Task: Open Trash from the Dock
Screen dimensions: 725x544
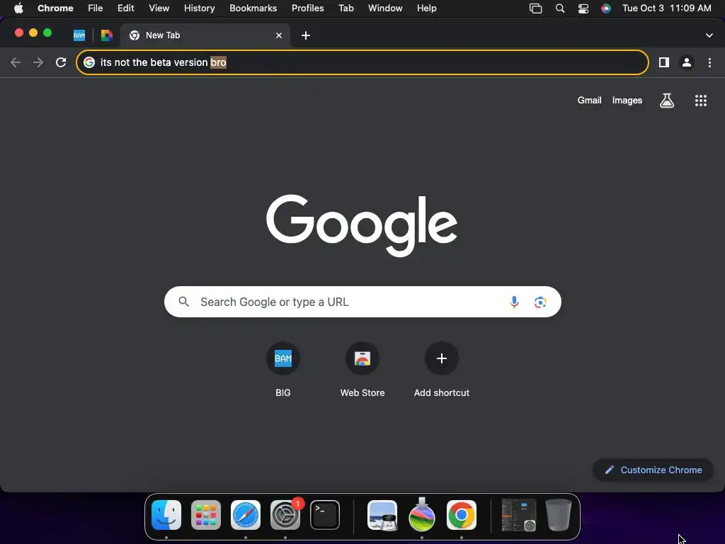Action: click(559, 515)
